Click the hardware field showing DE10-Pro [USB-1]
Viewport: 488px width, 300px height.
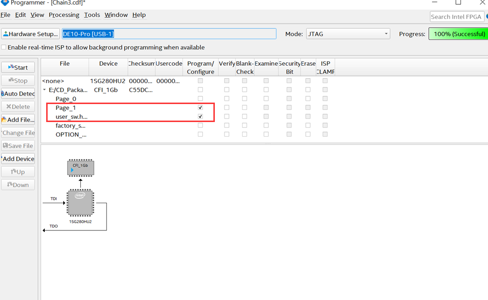coord(169,34)
